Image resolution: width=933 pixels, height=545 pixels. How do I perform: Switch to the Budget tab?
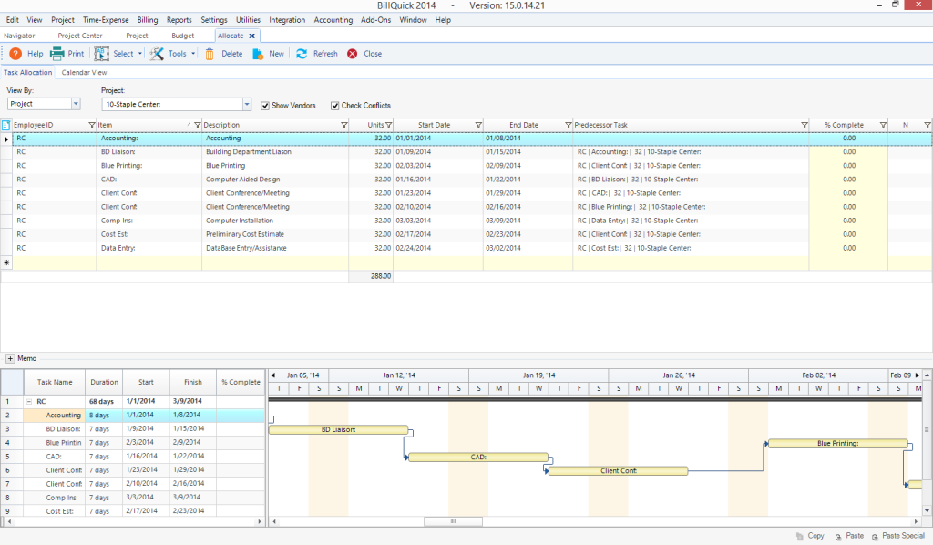pos(182,36)
